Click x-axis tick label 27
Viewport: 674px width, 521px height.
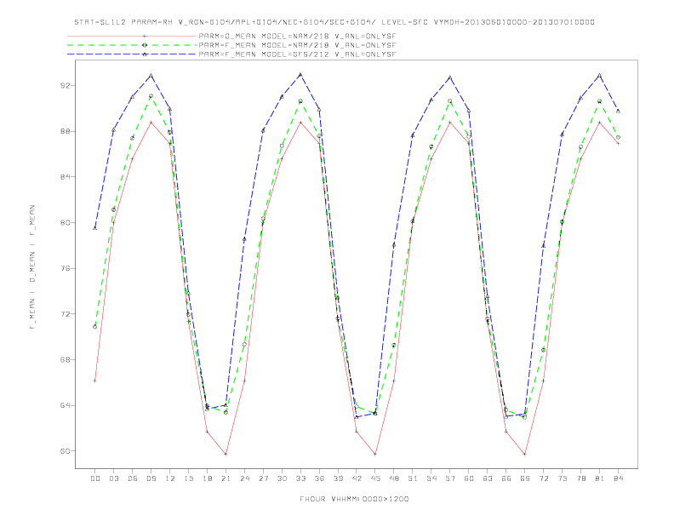(263, 478)
